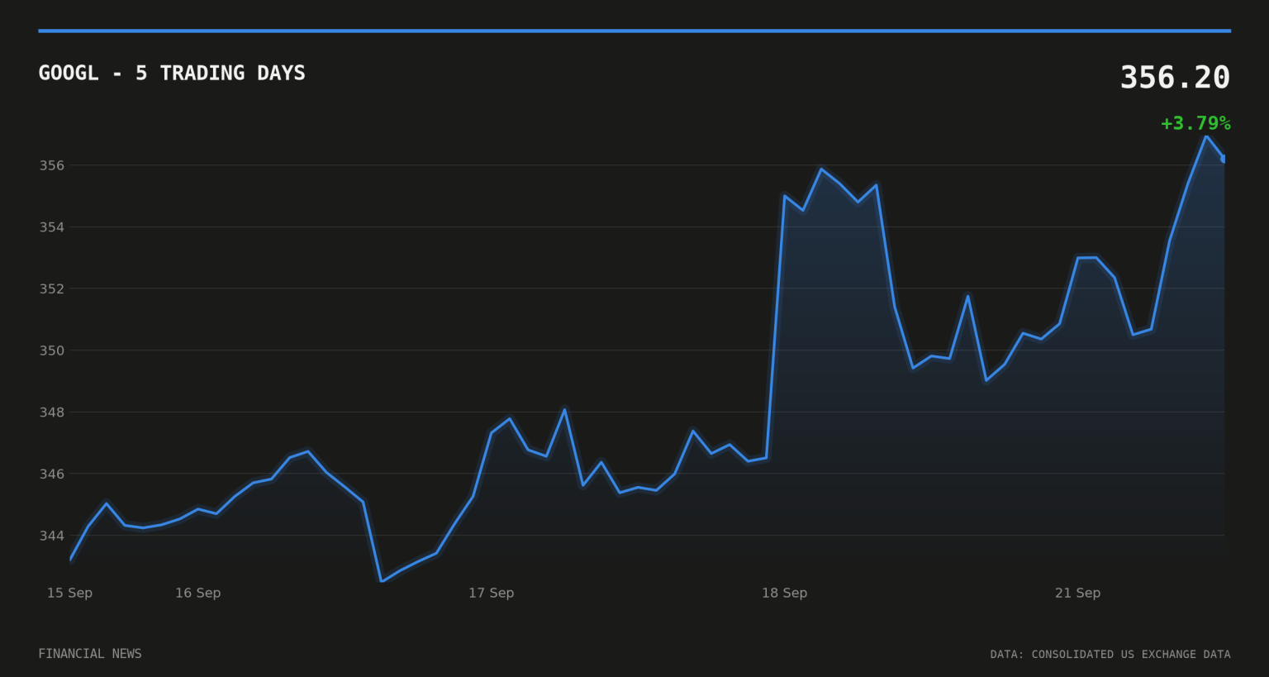This screenshot has width=1269, height=677.
Task: Click the DATA: CONSOLIDATED US EXCHANGE DATA credit
Action: coord(1110,655)
